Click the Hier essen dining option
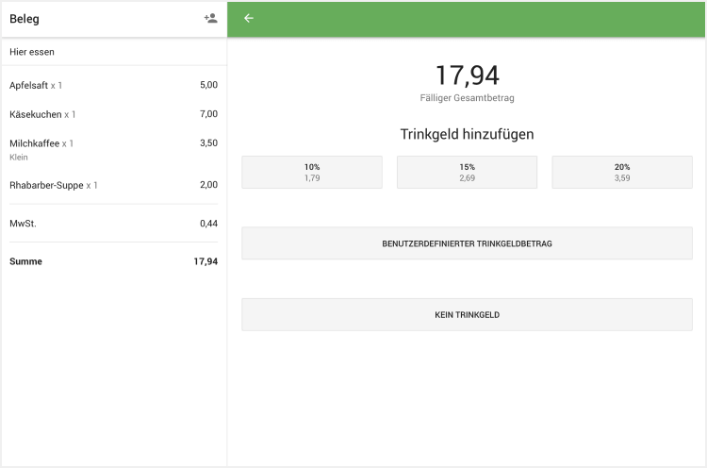707x468 pixels. [32, 52]
